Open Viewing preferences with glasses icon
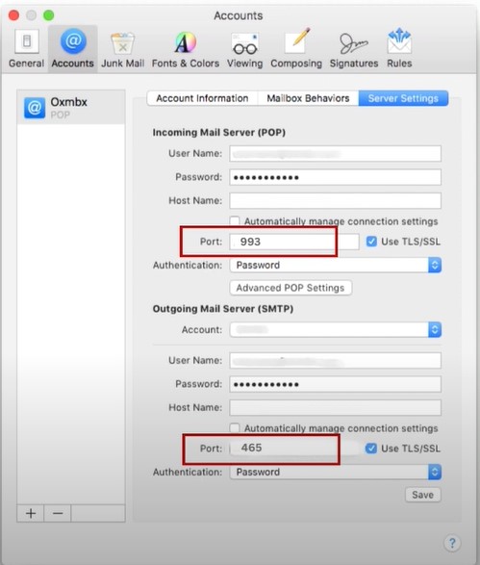 tap(245, 49)
